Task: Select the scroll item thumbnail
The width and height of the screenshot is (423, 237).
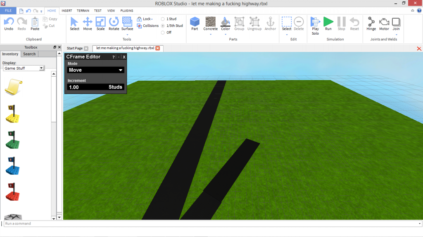Action: pyautogui.click(x=14, y=87)
